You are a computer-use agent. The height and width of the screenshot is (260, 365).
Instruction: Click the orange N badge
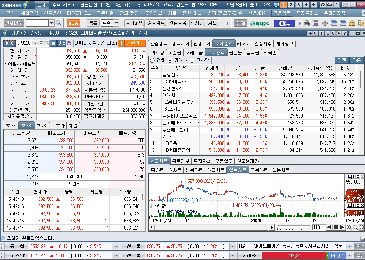120,43
